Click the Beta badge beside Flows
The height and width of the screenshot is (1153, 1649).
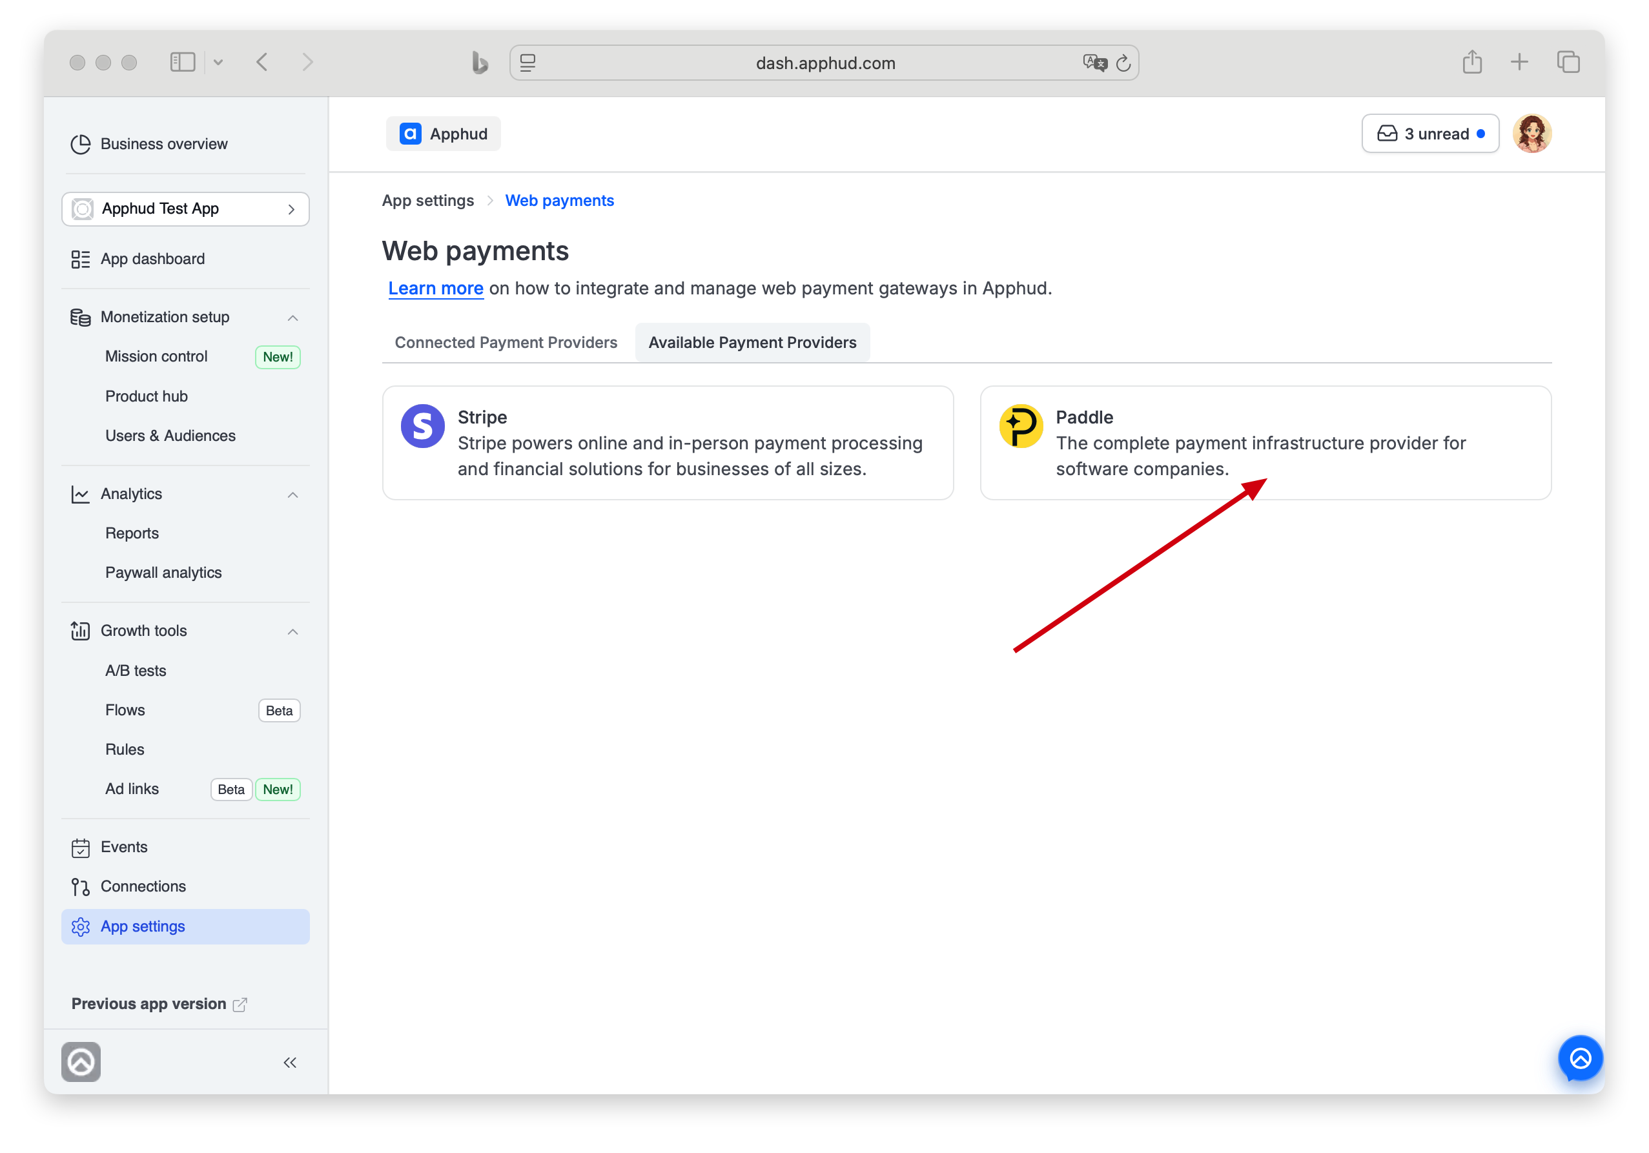pyautogui.click(x=279, y=711)
